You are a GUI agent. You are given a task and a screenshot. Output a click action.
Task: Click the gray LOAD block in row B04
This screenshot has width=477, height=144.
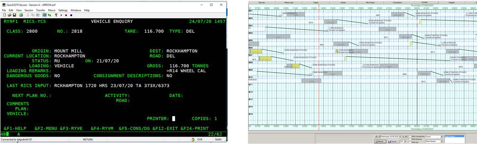(x=278, y=37)
